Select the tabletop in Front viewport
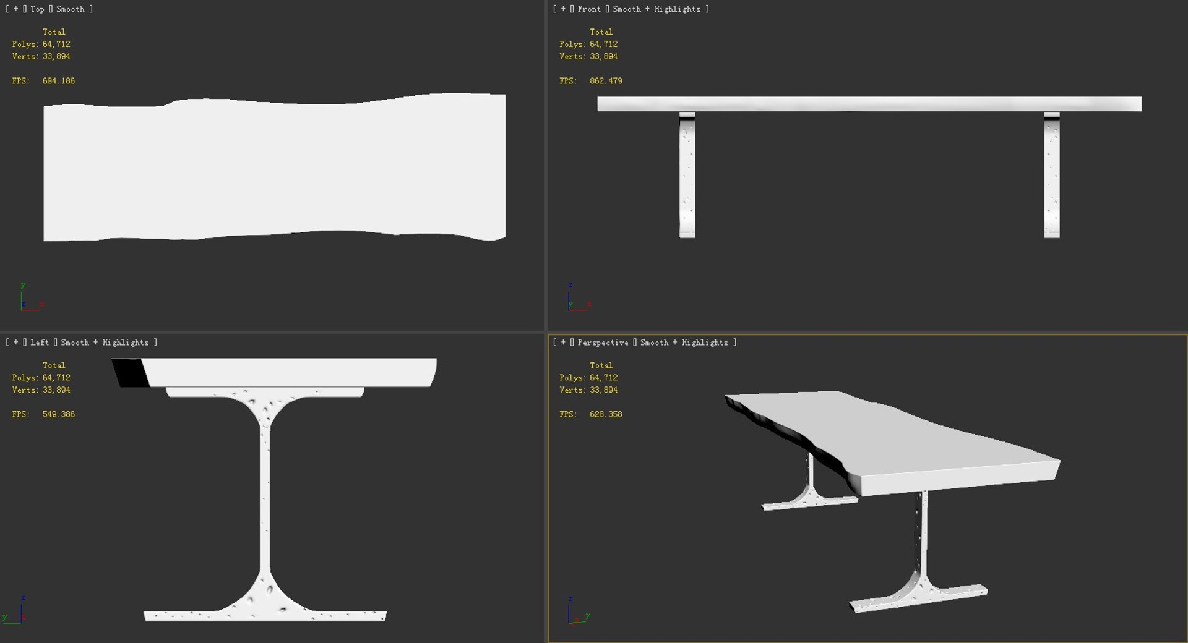The image size is (1188, 643). click(869, 104)
